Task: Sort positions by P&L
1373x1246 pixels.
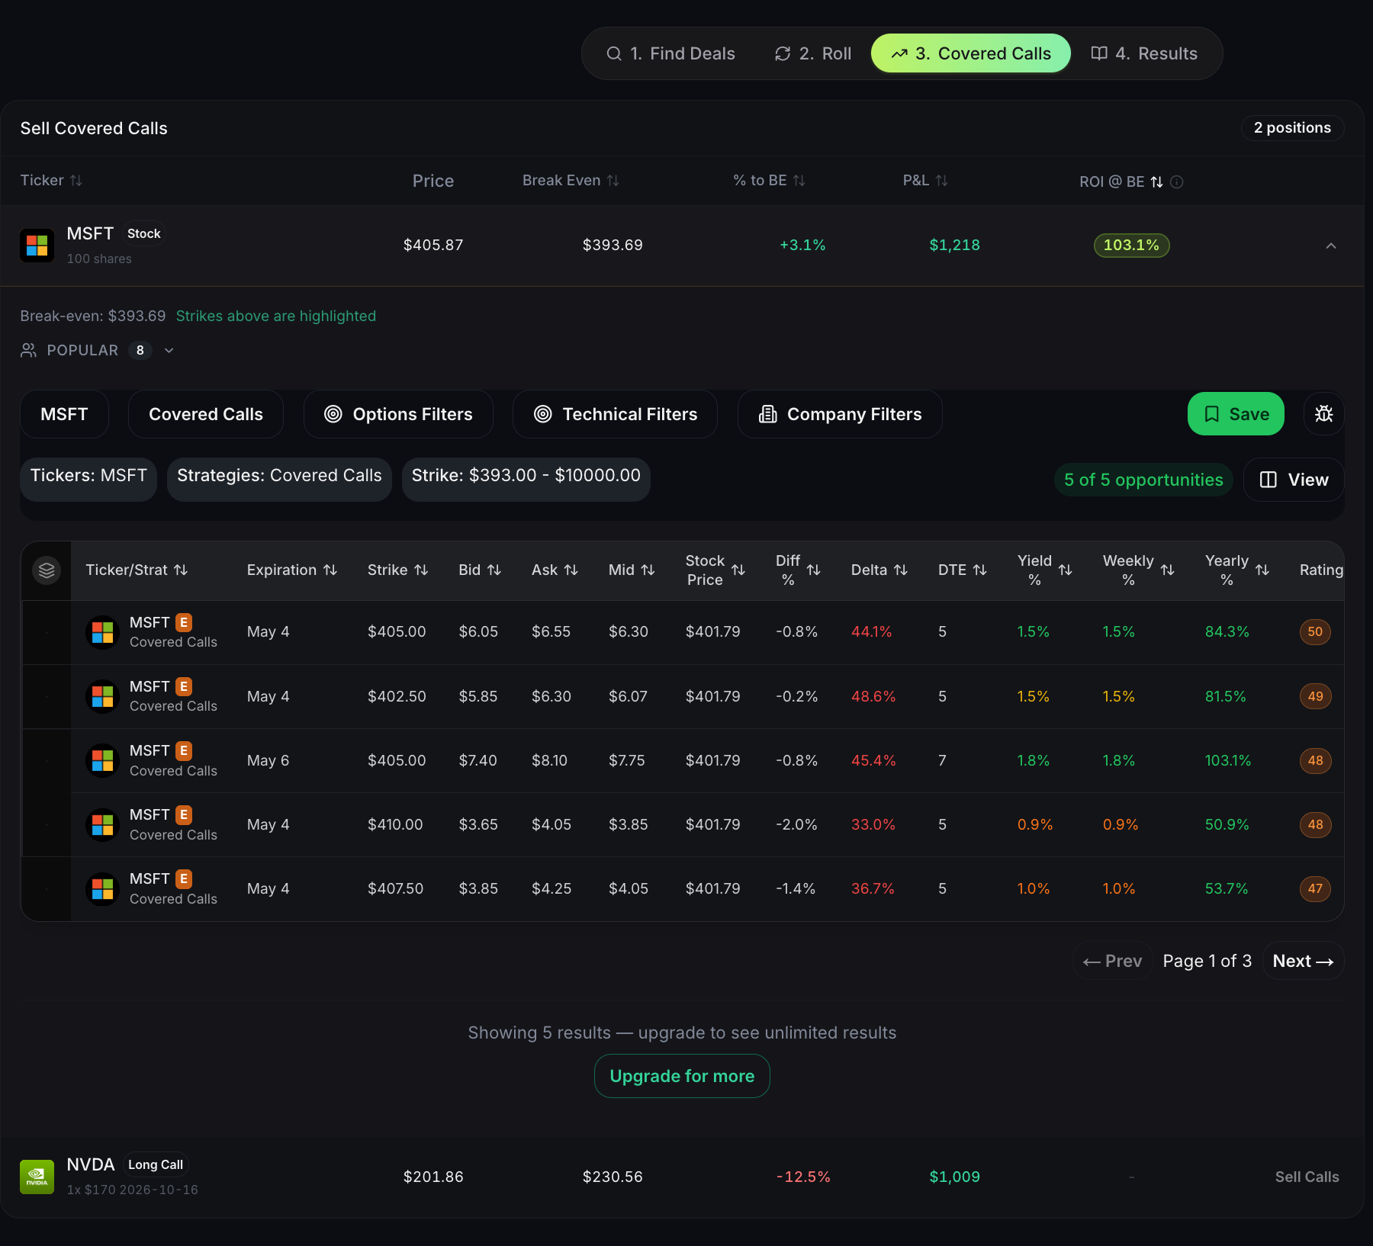Action: click(925, 180)
